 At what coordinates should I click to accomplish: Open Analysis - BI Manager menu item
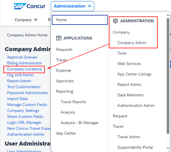(x=80, y=123)
